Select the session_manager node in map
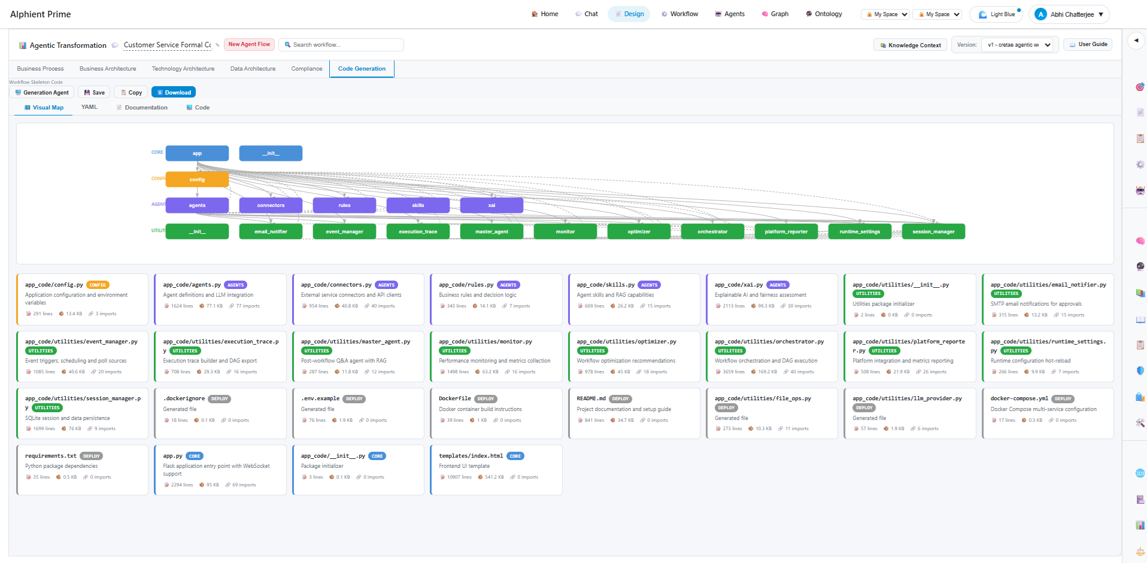The image size is (1147, 563). click(933, 232)
